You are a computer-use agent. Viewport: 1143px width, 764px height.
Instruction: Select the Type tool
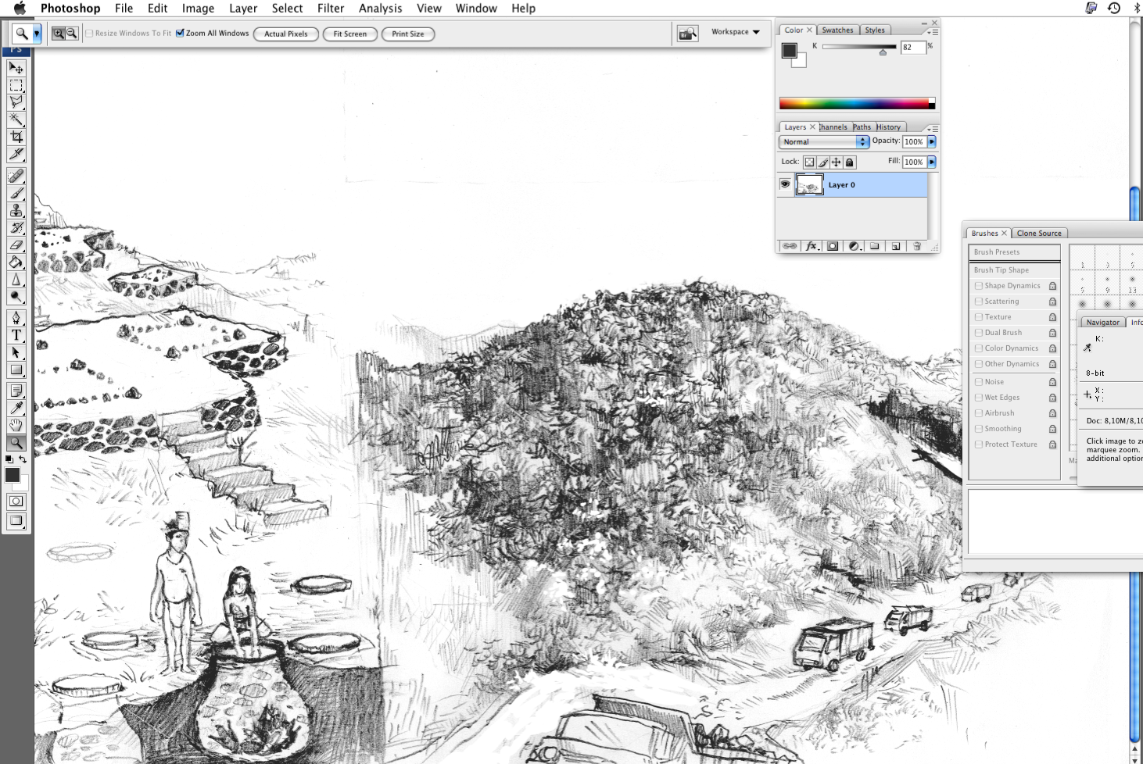(16, 335)
